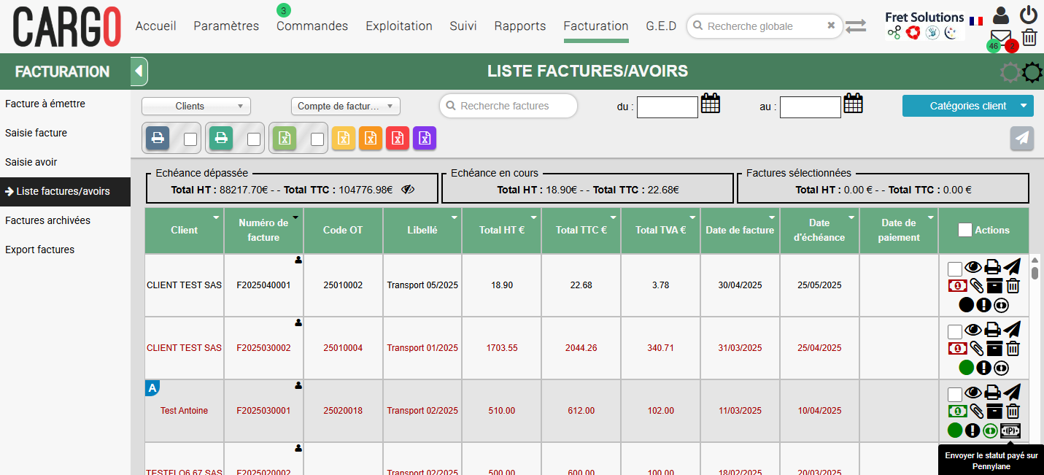The image size is (1044, 475).
Task: Open Numéro de facture column filter arrow
Action: pyautogui.click(x=295, y=217)
